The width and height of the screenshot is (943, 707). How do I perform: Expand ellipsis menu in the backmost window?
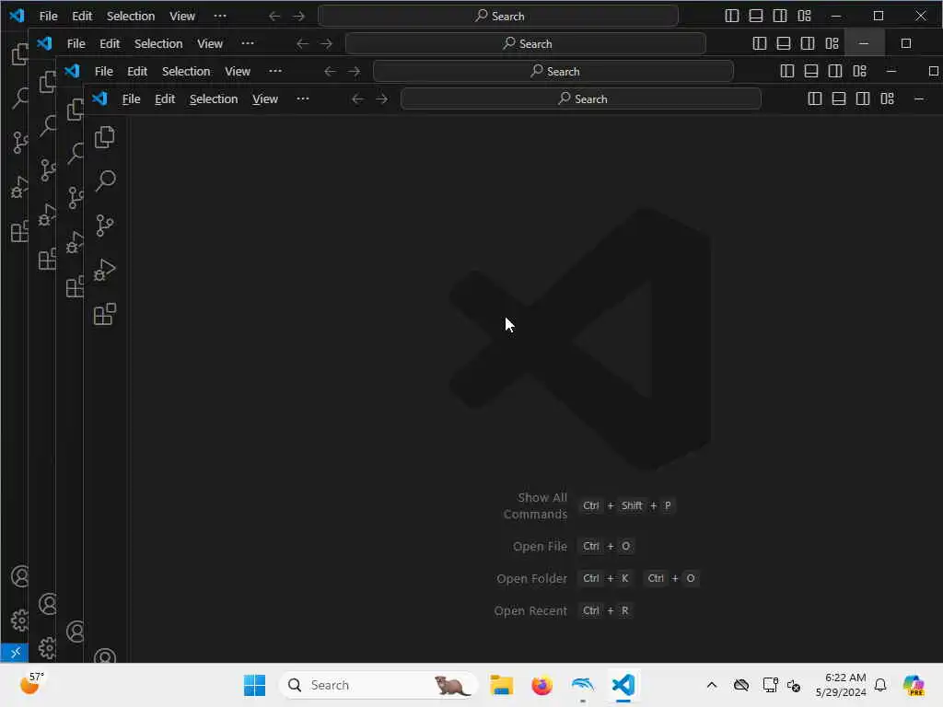(220, 16)
